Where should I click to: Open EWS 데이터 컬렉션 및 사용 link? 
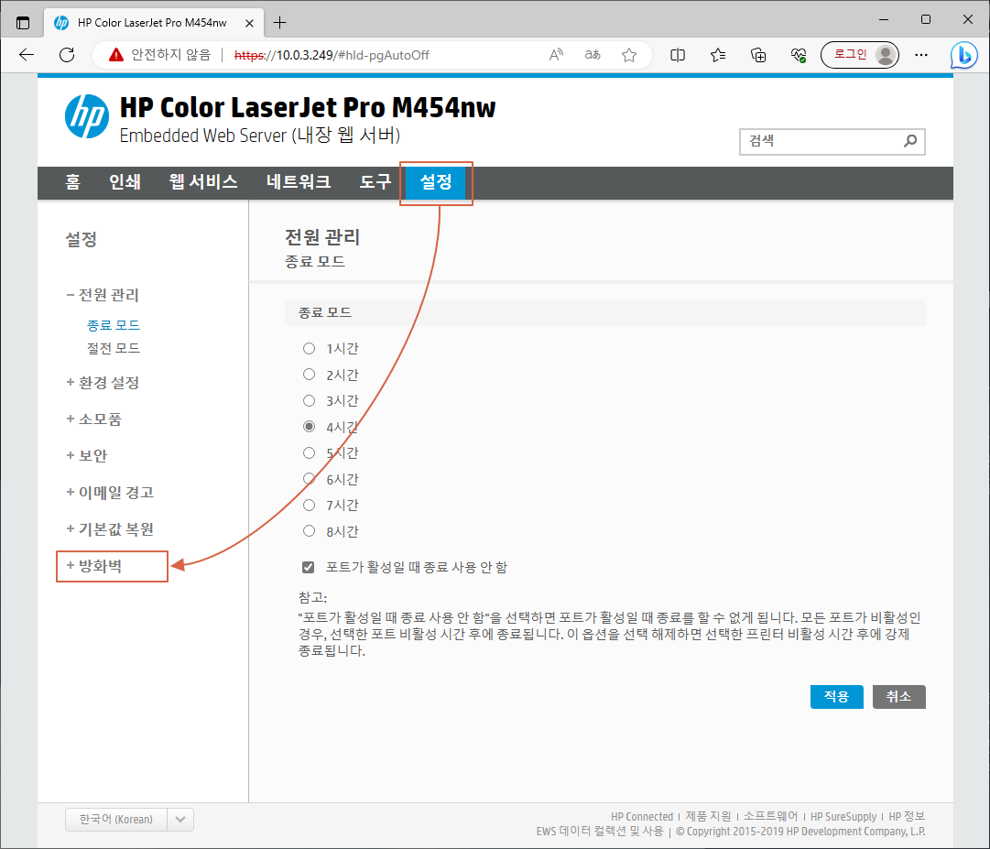600,832
